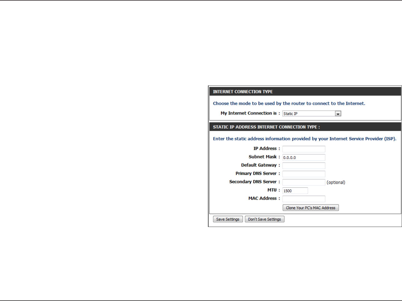The width and height of the screenshot is (402, 301).
Task: Click the STATIC IP ADDRESS INTERNET CONNECTION TYPE header
Action: [266, 127]
